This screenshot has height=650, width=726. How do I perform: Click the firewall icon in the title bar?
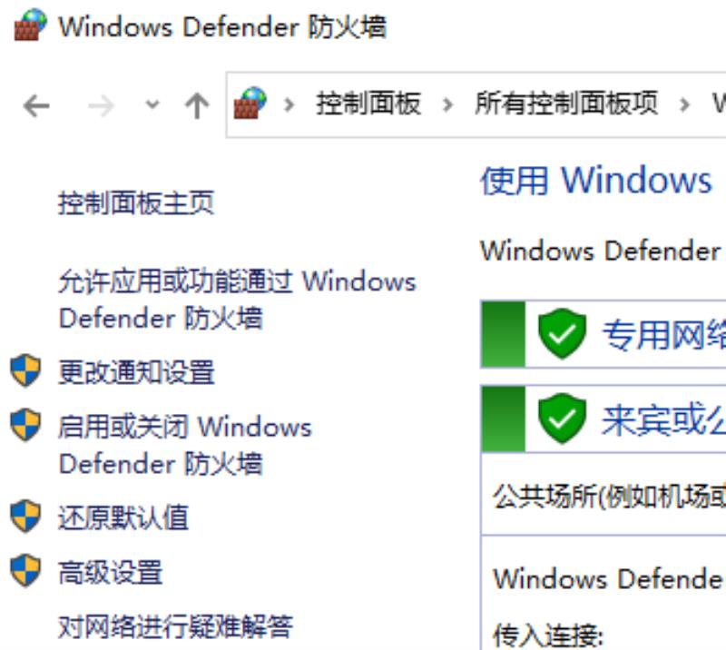click(x=31, y=25)
